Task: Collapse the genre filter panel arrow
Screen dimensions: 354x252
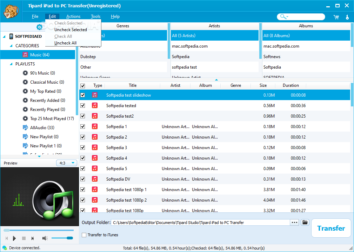Action: point(216,80)
